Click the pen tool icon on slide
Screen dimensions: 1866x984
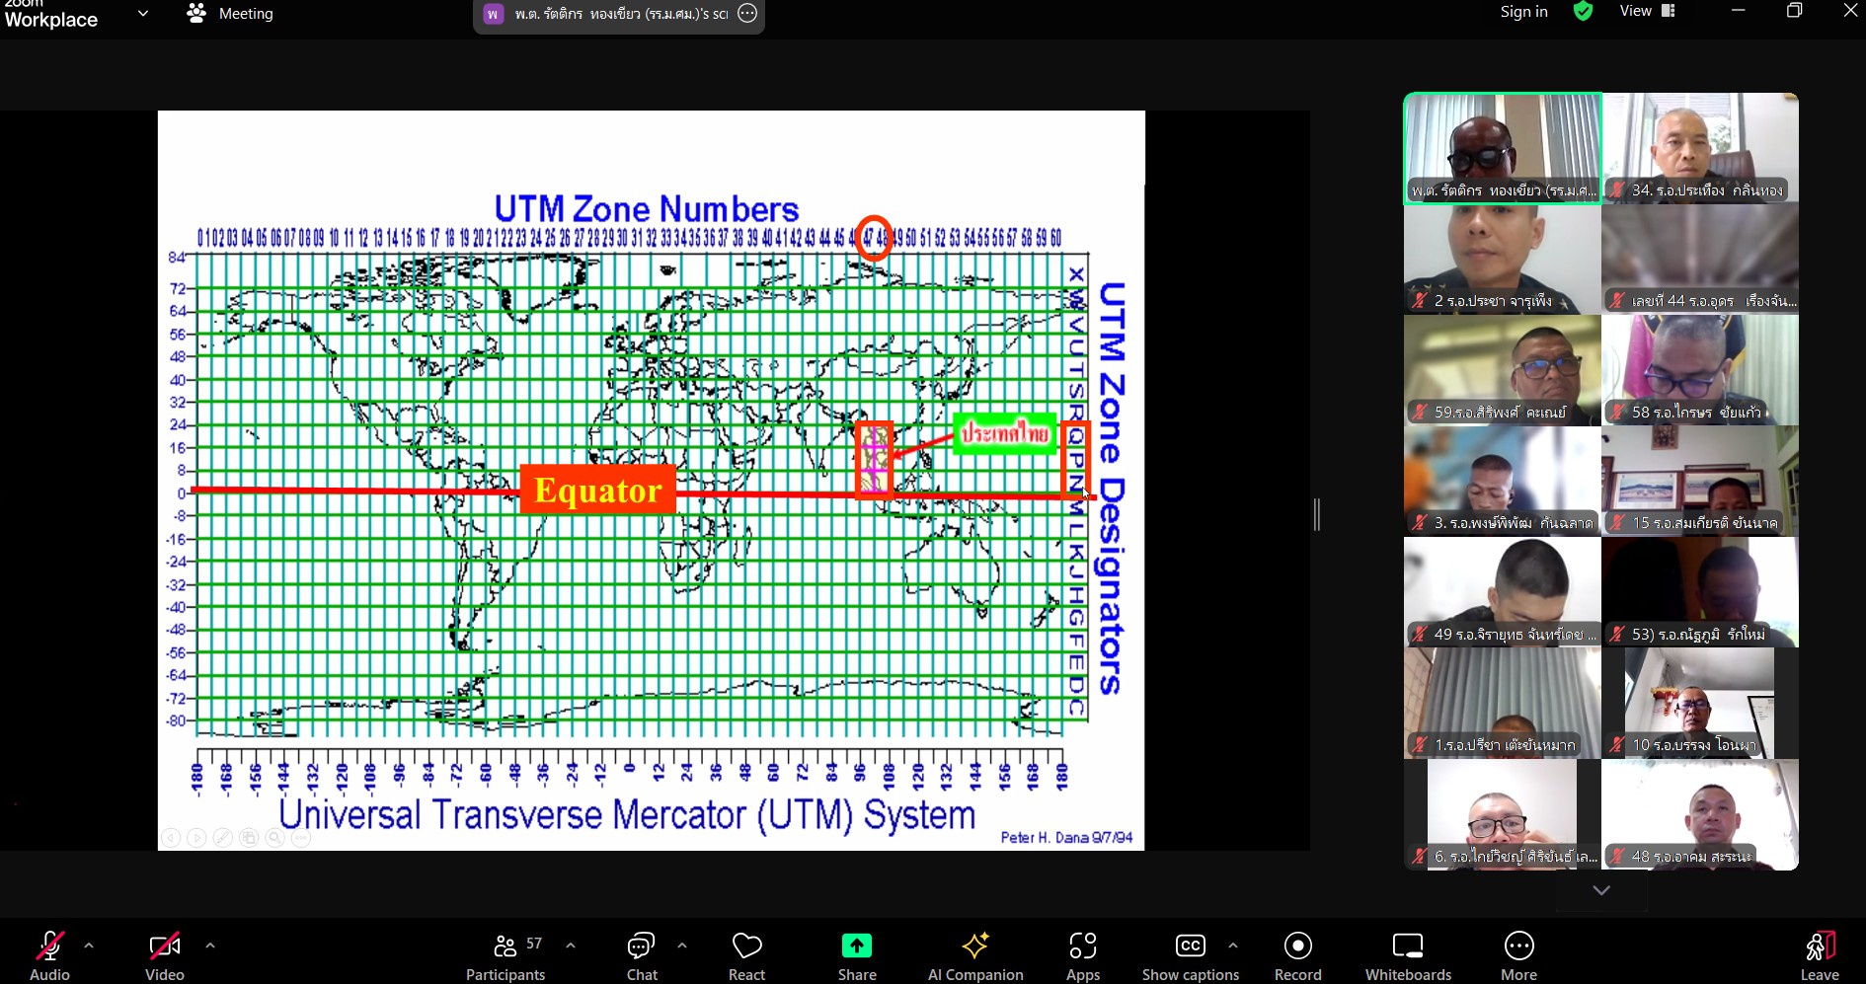pyautogui.click(x=223, y=838)
